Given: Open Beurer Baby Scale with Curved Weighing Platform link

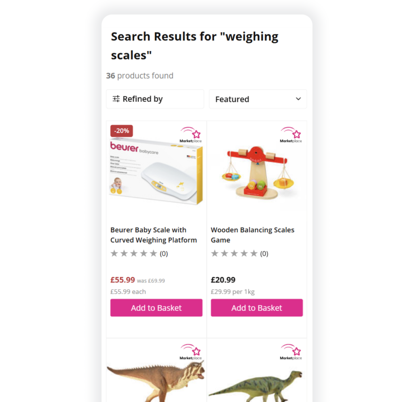Looking at the screenshot, I should click(154, 235).
